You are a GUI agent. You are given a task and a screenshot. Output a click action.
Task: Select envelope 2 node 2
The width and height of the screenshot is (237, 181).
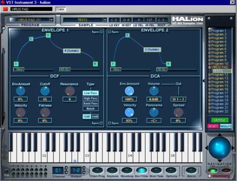(127, 35)
